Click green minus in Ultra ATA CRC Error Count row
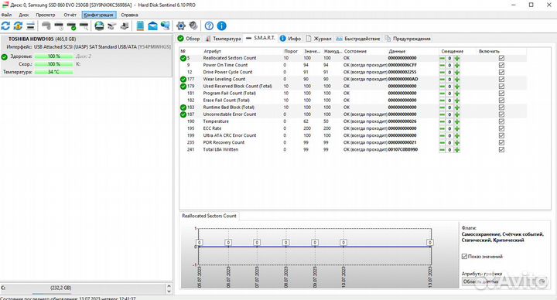 coord(443,135)
